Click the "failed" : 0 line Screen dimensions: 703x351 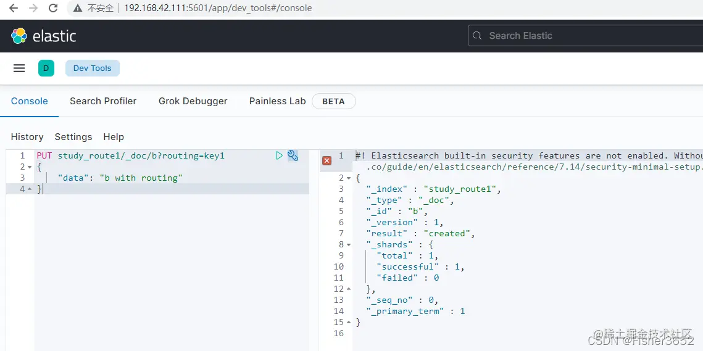tap(407, 278)
